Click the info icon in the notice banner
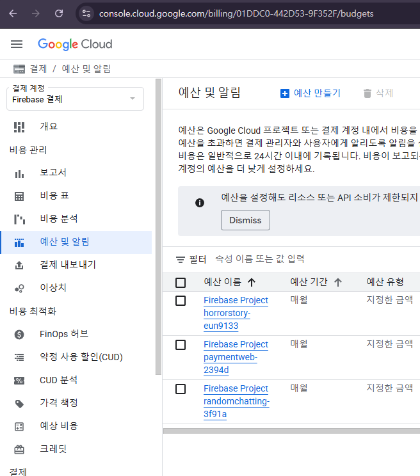 click(200, 203)
